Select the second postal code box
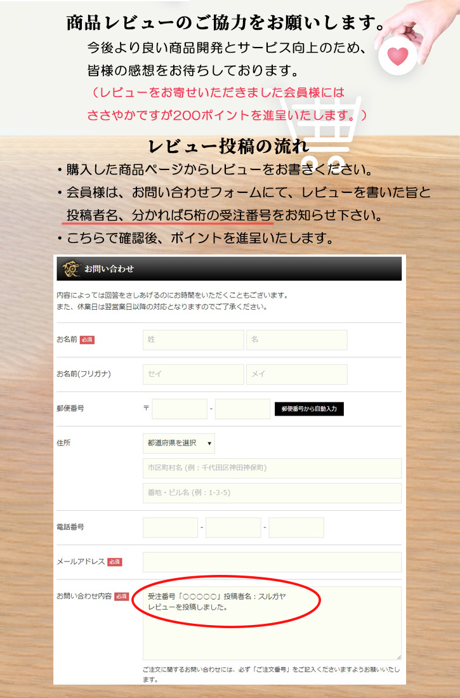The width and height of the screenshot is (460, 698). pyautogui.click(x=242, y=409)
